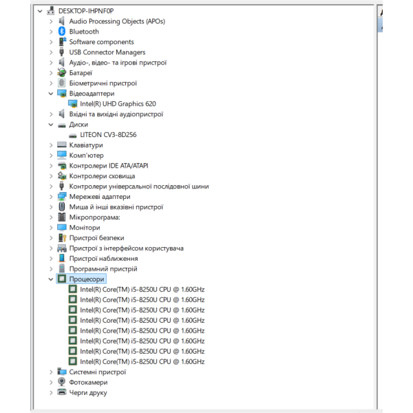413x413 pixels.
Task: Expand the Батареї category
Action: pyautogui.click(x=51, y=73)
